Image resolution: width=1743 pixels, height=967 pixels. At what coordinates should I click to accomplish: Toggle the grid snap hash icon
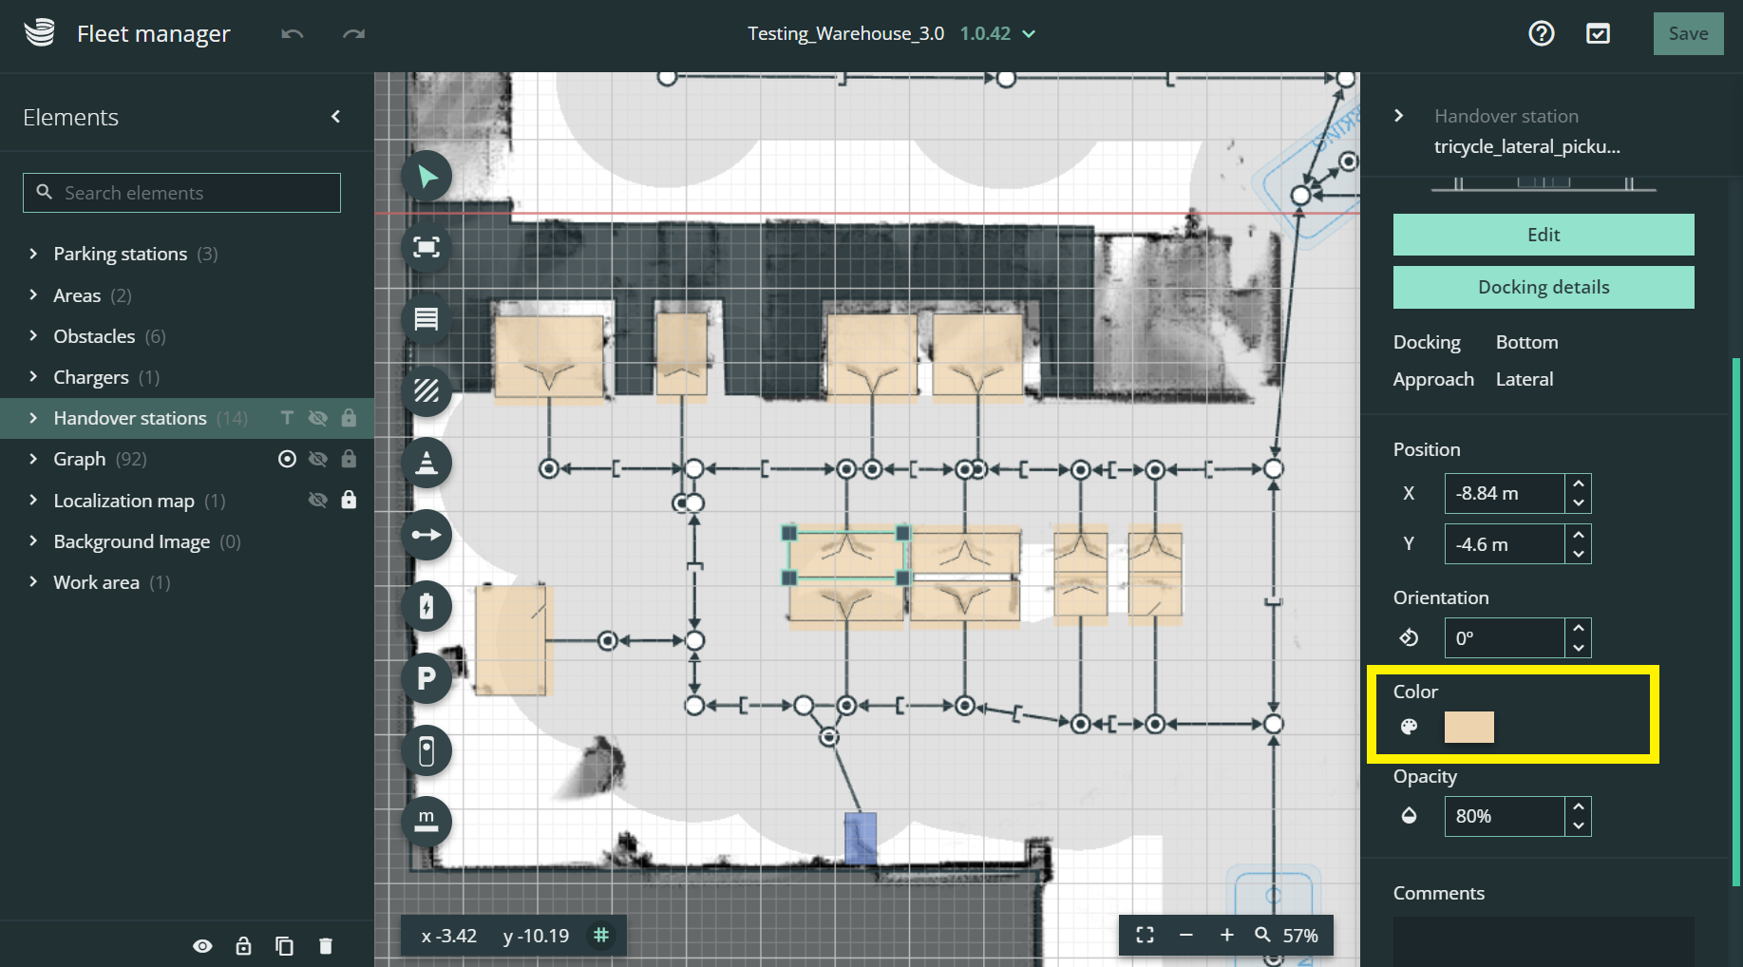(x=601, y=936)
